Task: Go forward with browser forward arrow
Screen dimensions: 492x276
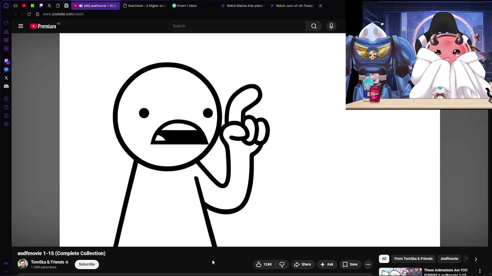Action: [22, 14]
